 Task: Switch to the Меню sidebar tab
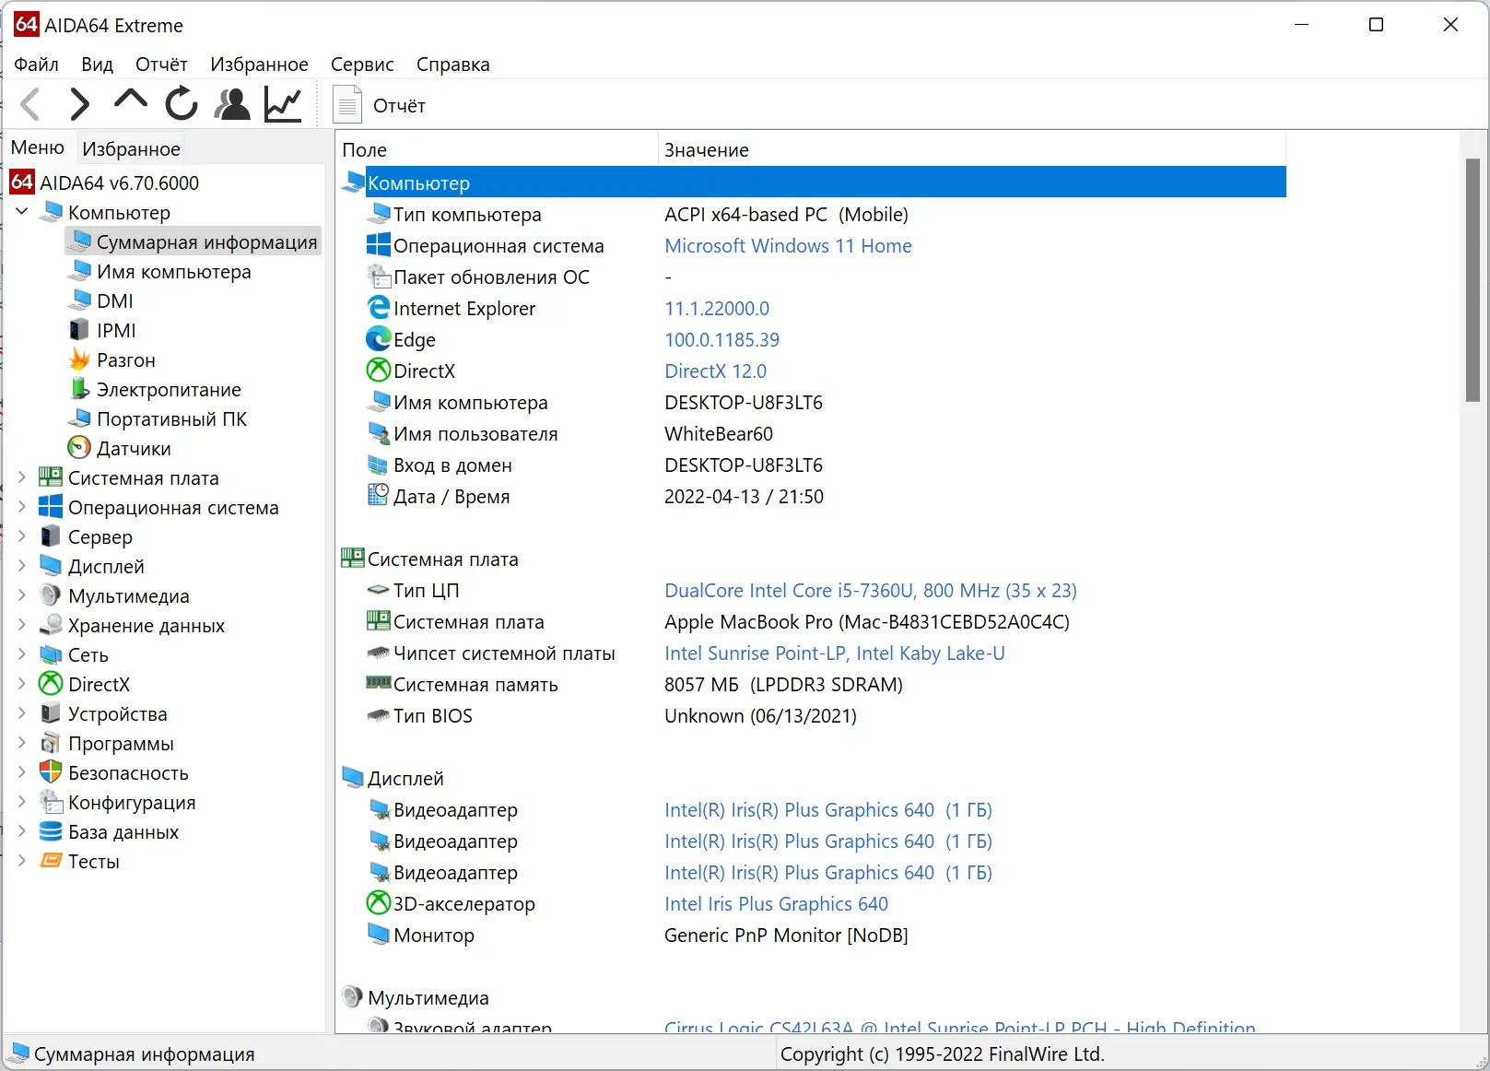(x=38, y=147)
